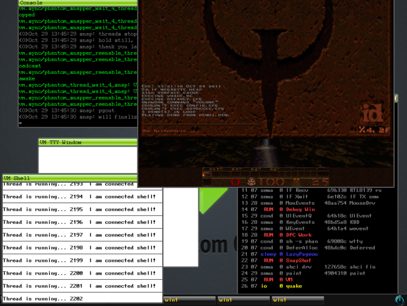Click the green arrow graphic on the desktop

click(x=213, y=201)
